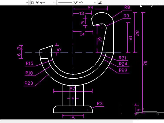Open the ByLayer color dropdown
164x123 pixels.
click(x=54, y=3)
